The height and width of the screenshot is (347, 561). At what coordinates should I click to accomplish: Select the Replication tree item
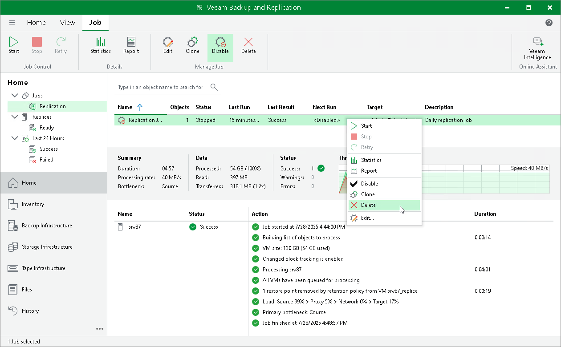point(57,106)
